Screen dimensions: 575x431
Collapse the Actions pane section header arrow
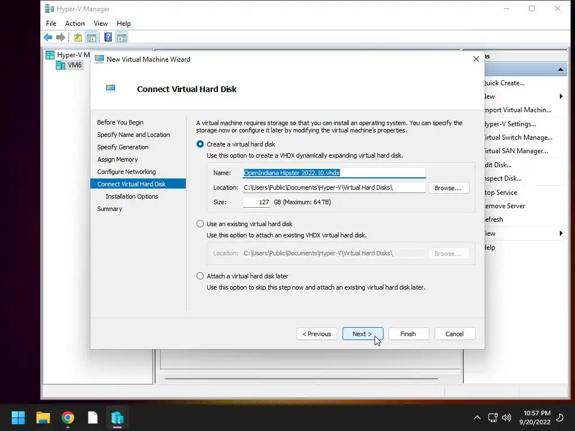[560, 69]
